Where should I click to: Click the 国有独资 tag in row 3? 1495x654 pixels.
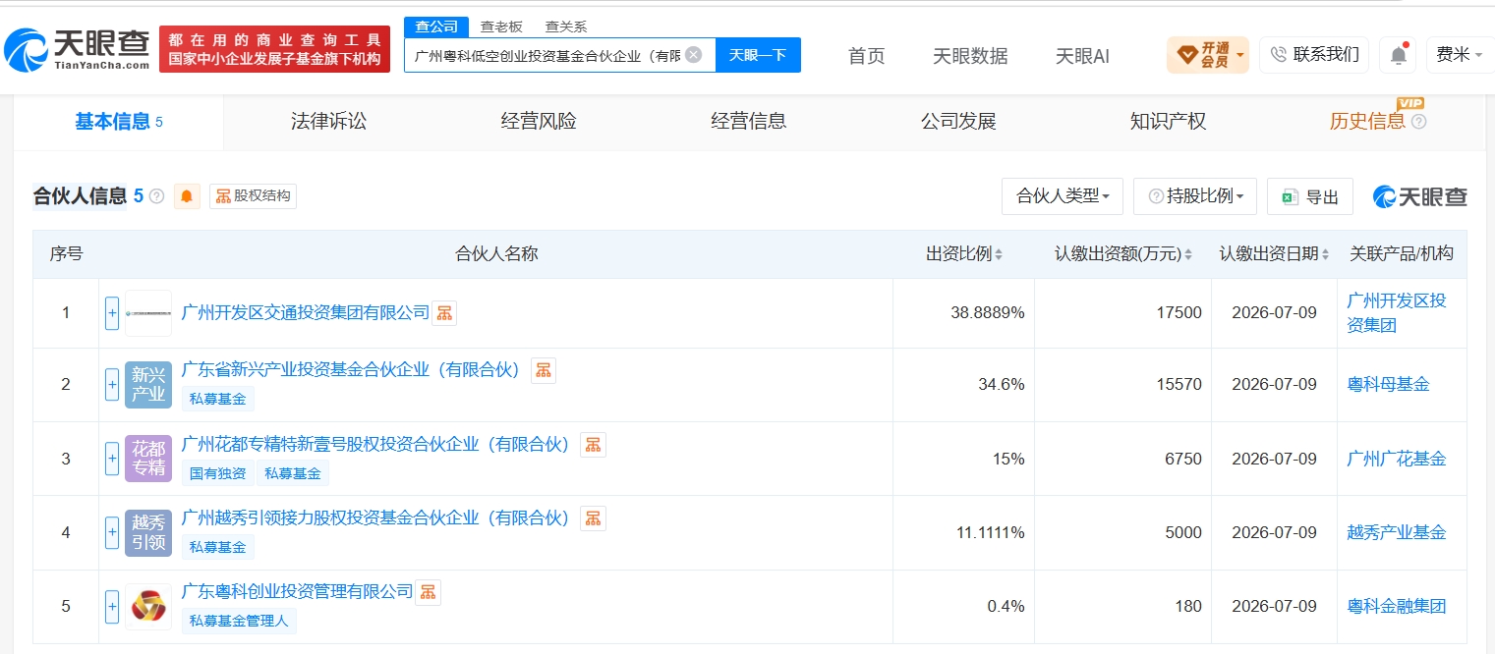[x=218, y=473]
